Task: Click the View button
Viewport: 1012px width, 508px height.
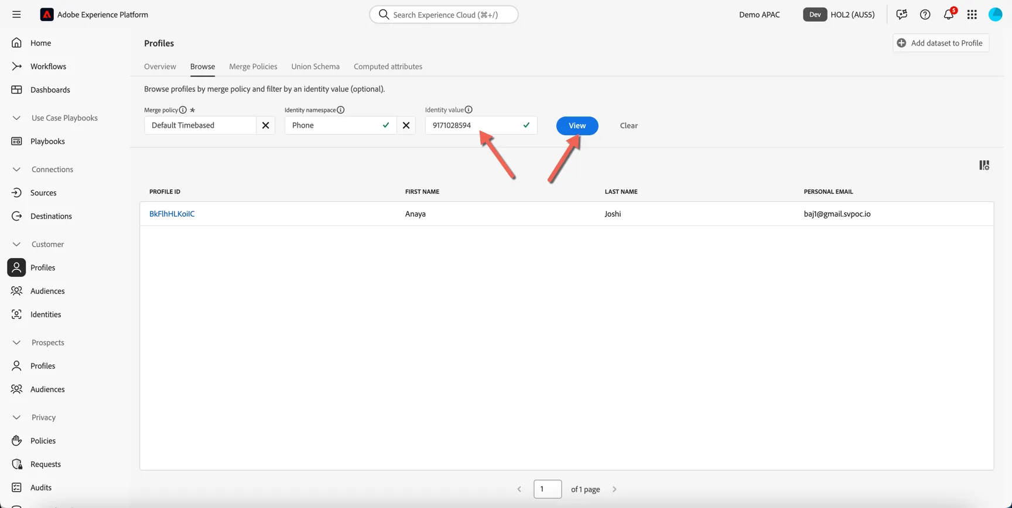Action: pyautogui.click(x=577, y=125)
